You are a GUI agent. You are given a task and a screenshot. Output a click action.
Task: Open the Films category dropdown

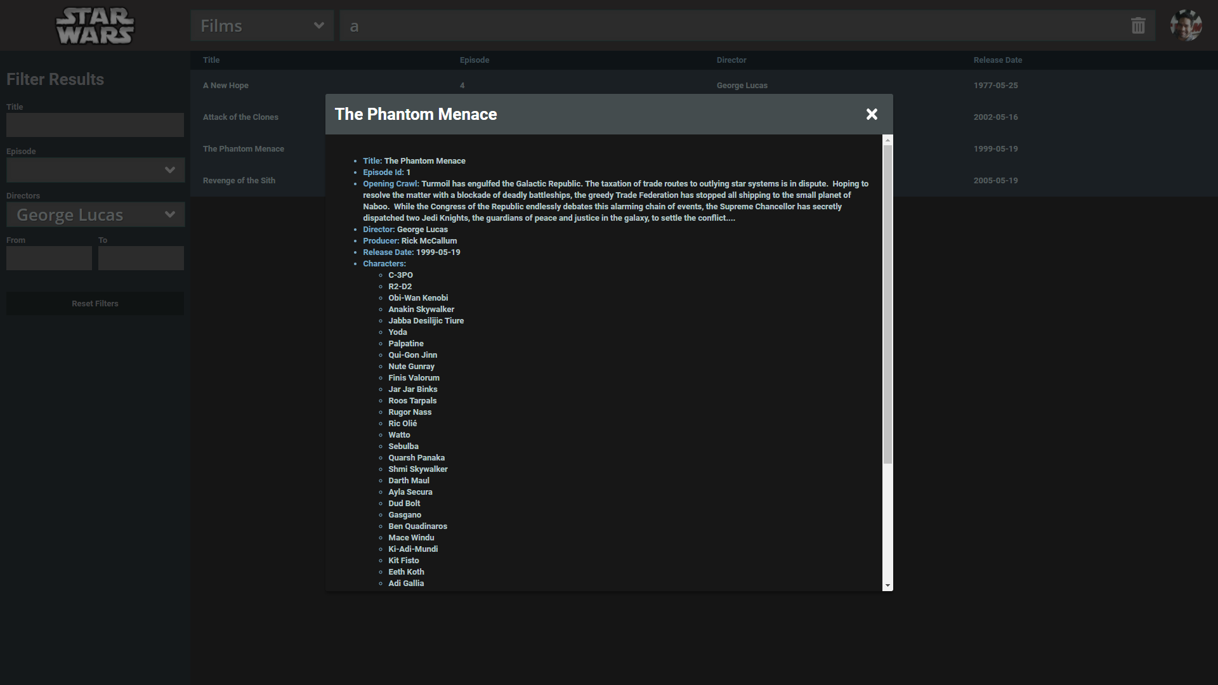pyautogui.click(x=262, y=26)
